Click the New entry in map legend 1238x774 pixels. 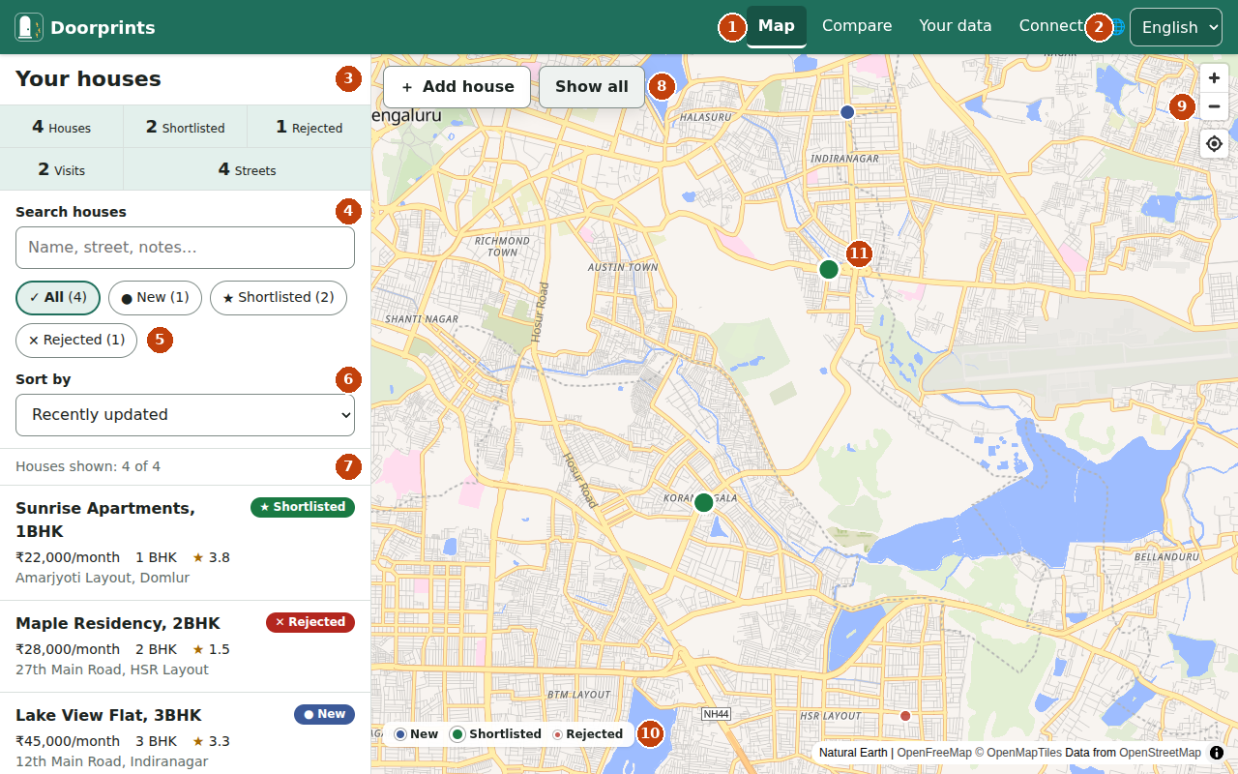click(x=416, y=734)
